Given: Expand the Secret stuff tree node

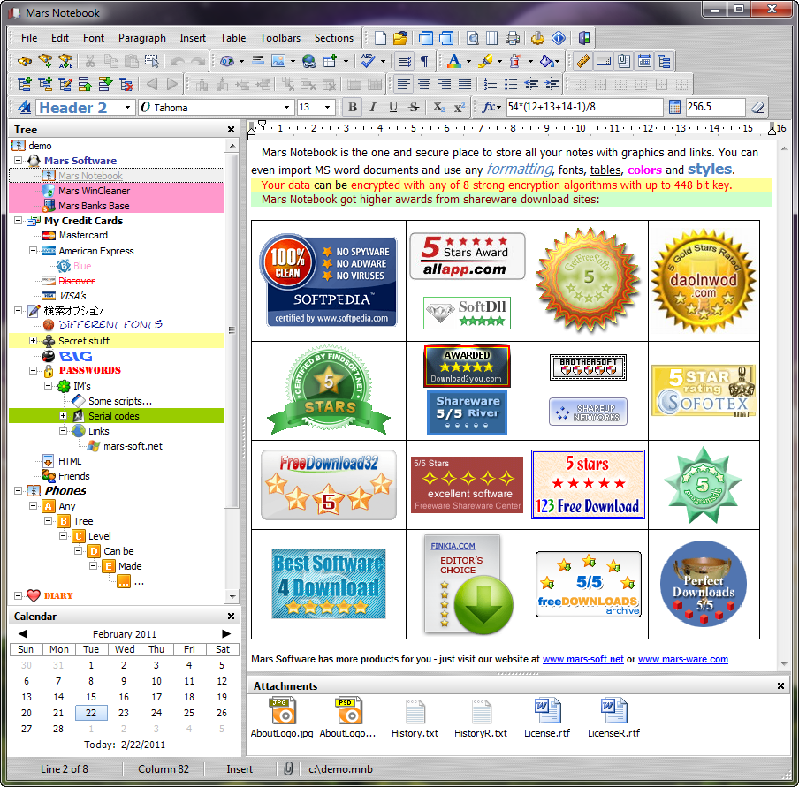Looking at the screenshot, I should 33,340.
